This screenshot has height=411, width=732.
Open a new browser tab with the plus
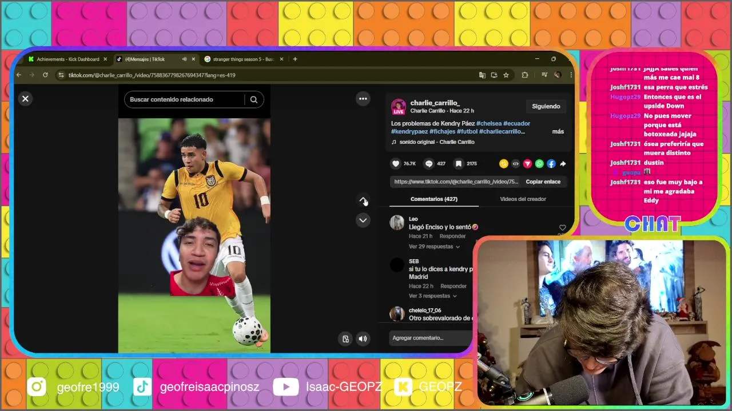(295, 59)
